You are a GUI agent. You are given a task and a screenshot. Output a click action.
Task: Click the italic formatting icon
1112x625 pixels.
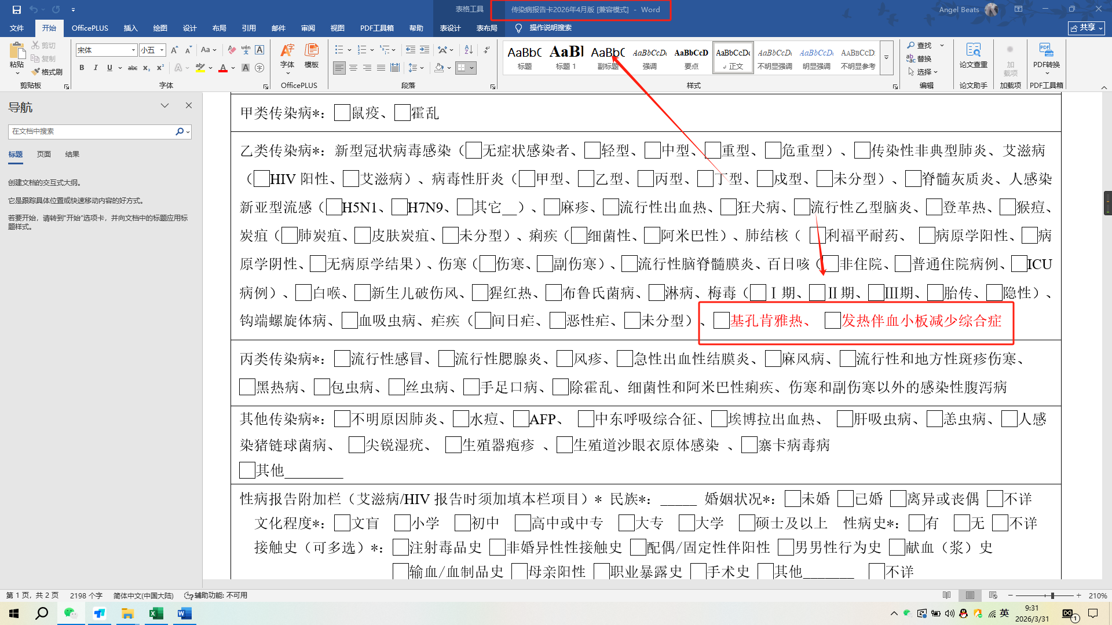pyautogui.click(x=96, y=68)
